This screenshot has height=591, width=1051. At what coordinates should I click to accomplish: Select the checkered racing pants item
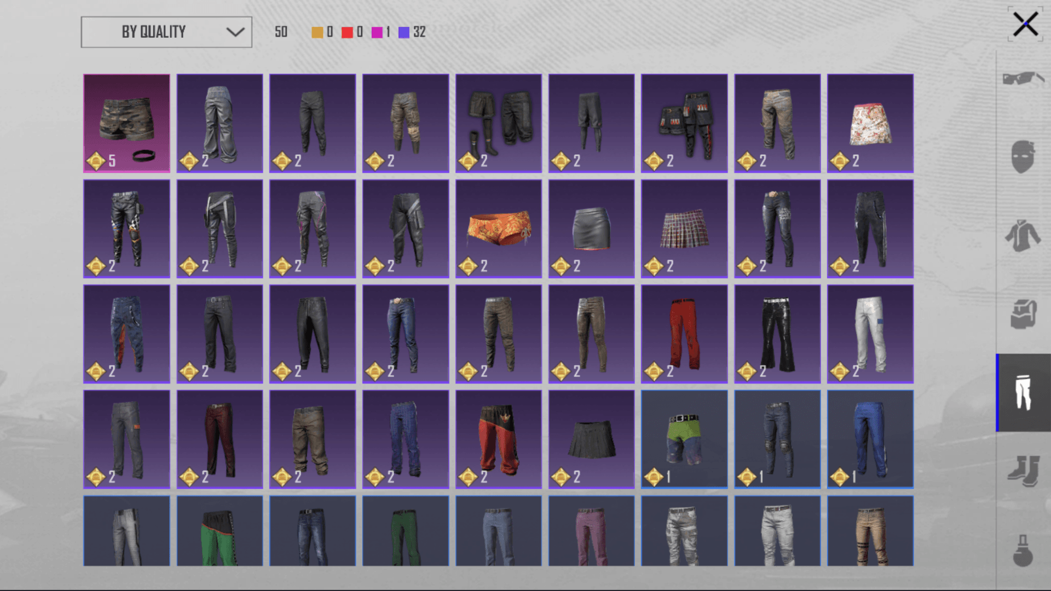click(126, 229)
